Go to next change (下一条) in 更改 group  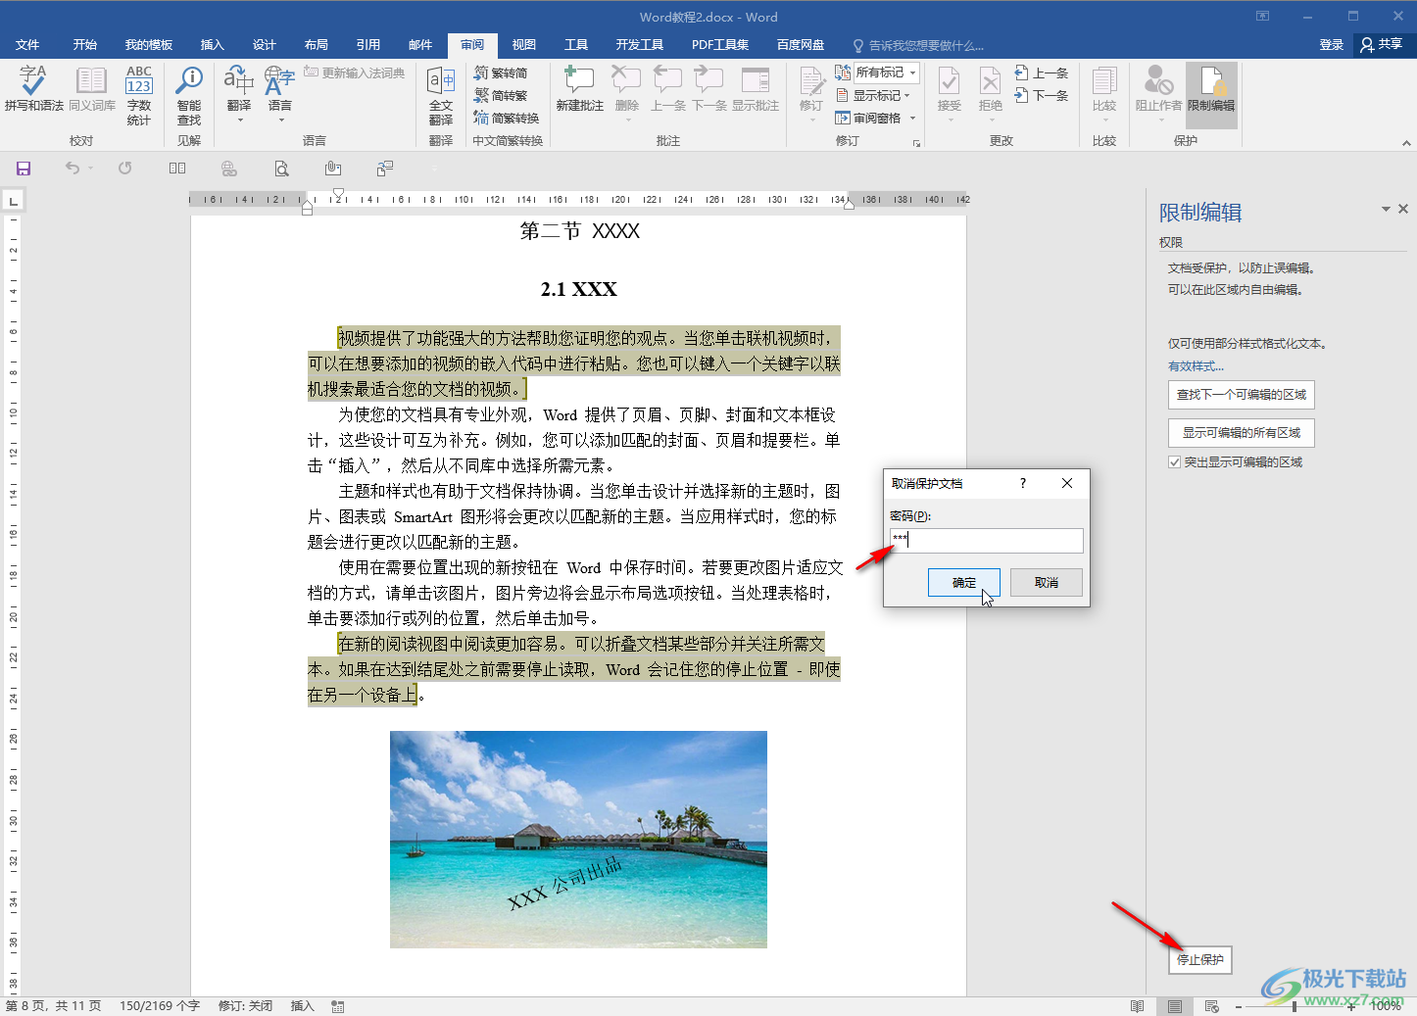(x=1042, y=96)
